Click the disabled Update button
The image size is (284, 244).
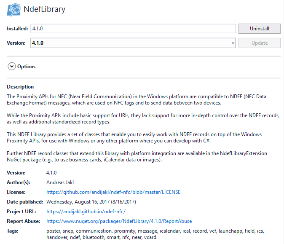coord(260,43)
